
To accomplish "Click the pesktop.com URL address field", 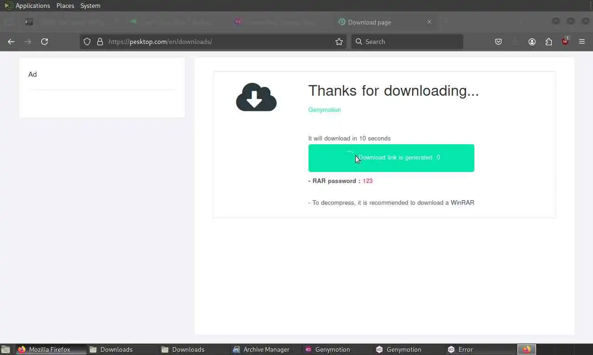I will click(x=213, y=42).
